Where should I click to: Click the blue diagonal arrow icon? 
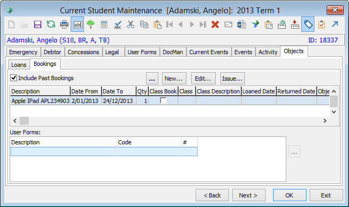point(335,24)
